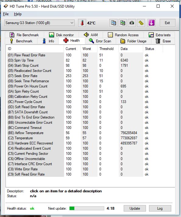This screenshot has width=181, height=217.
Task: Switch to the Folder Usage tab
Action: (x=133, y=41)
